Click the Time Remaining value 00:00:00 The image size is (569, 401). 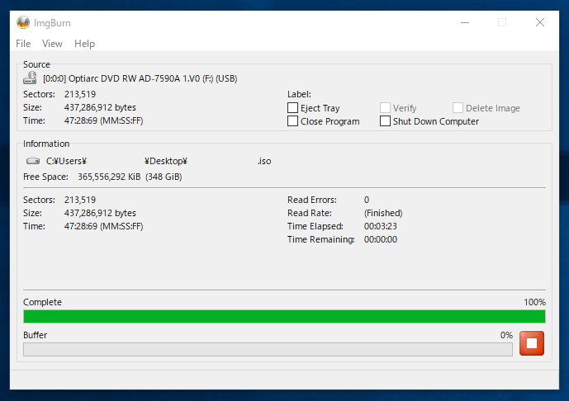tap(381, 239)
